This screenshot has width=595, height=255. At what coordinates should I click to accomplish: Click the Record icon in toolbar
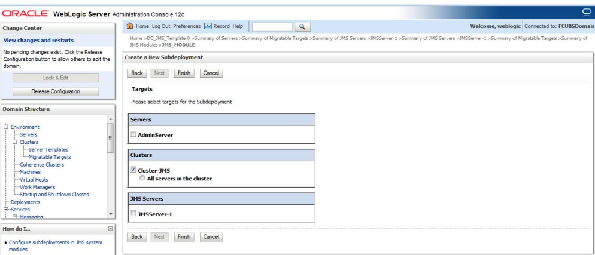pos(208,26)
